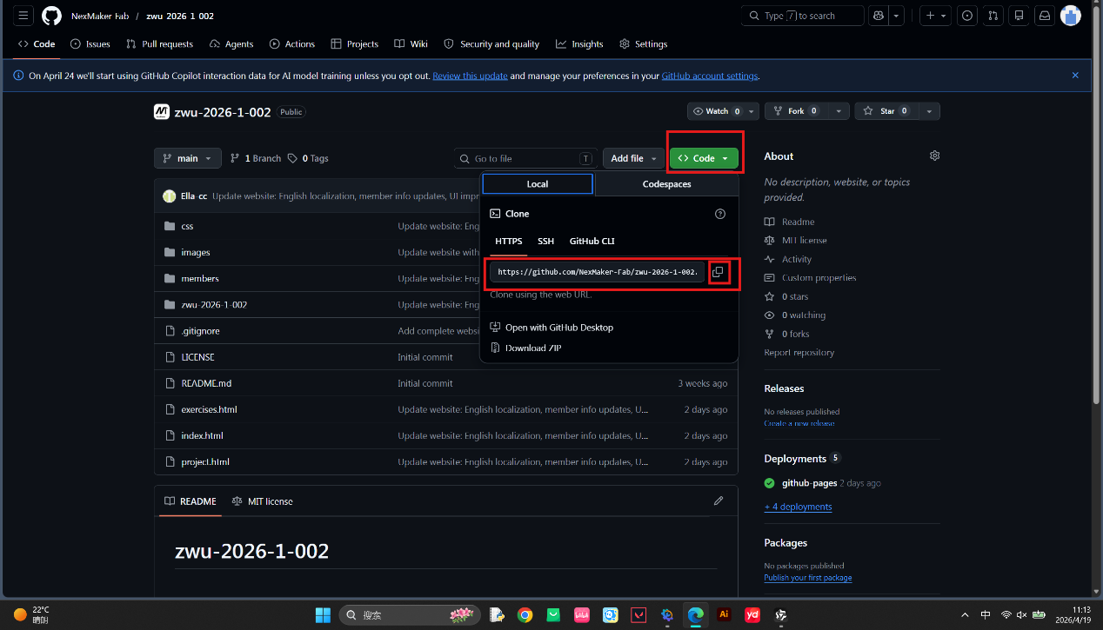Click the Fork button
This screenshot has width=1103, height=630.
pyautogui.click(x=795, y=111)
